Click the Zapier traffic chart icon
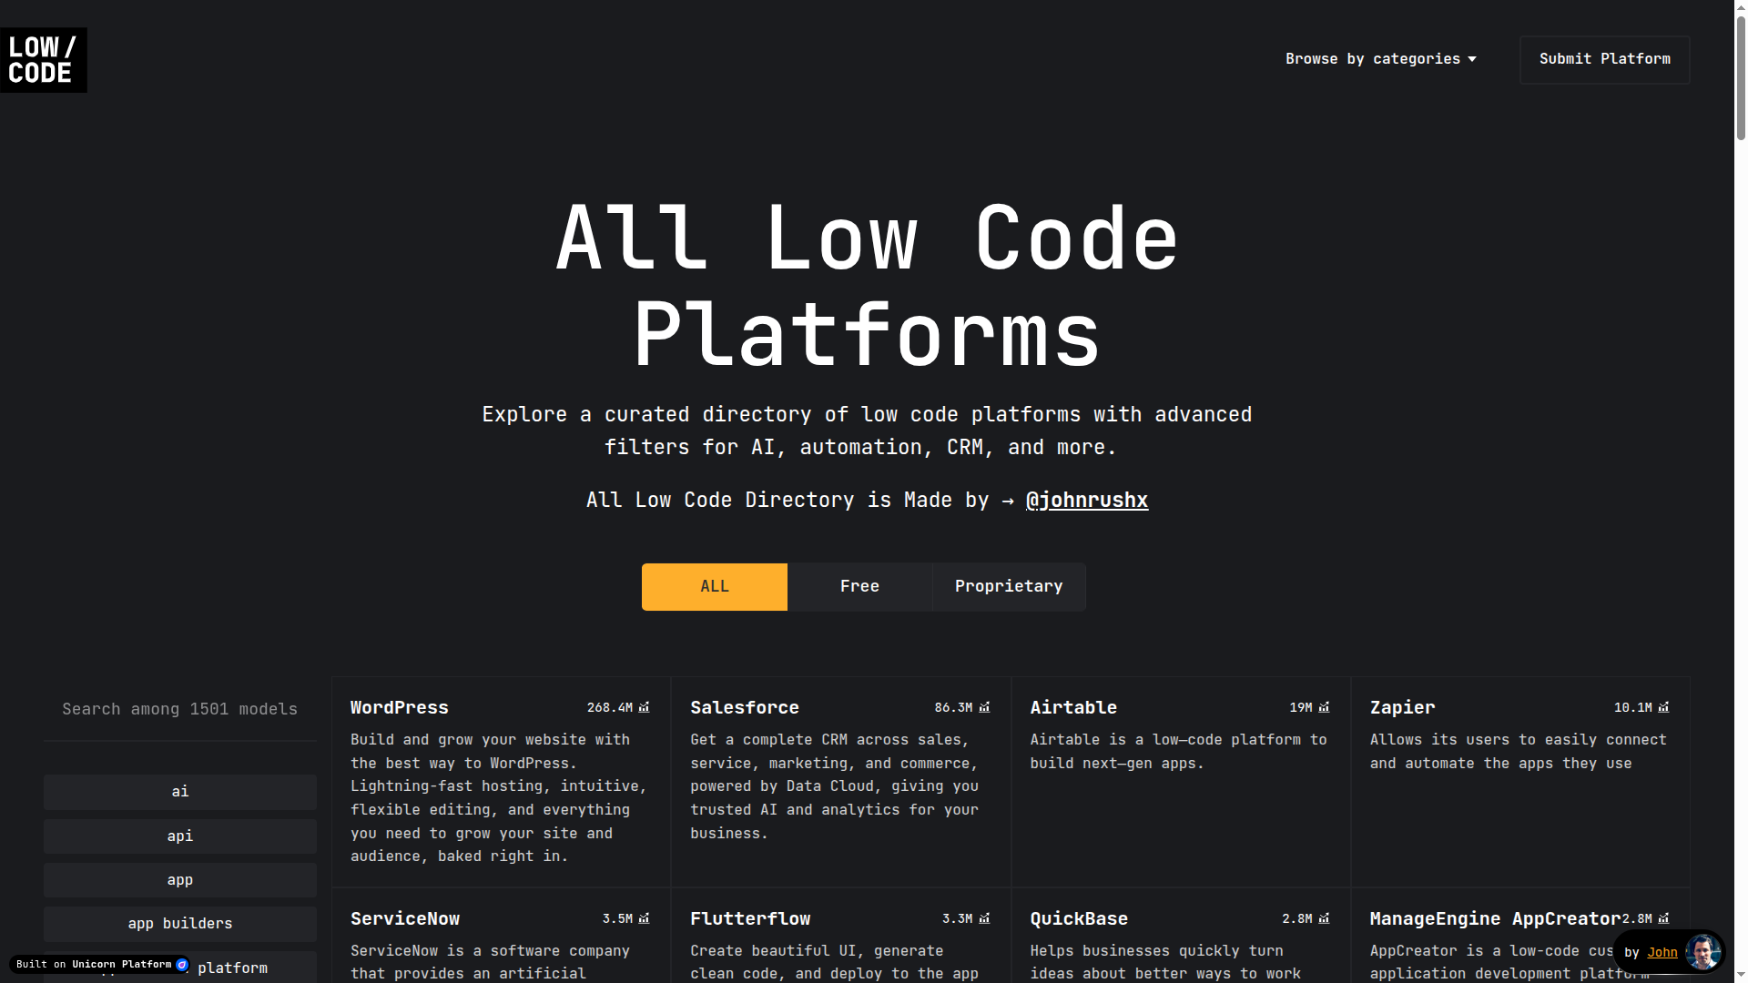The image size is (1748, 983). pos(1663,707)
